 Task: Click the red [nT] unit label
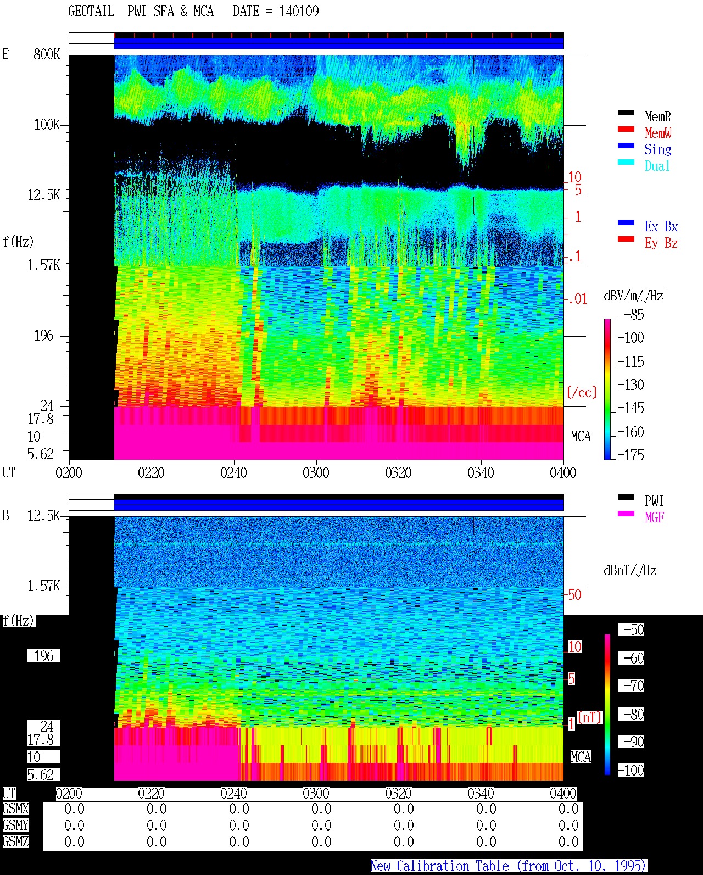pos(590,717)
